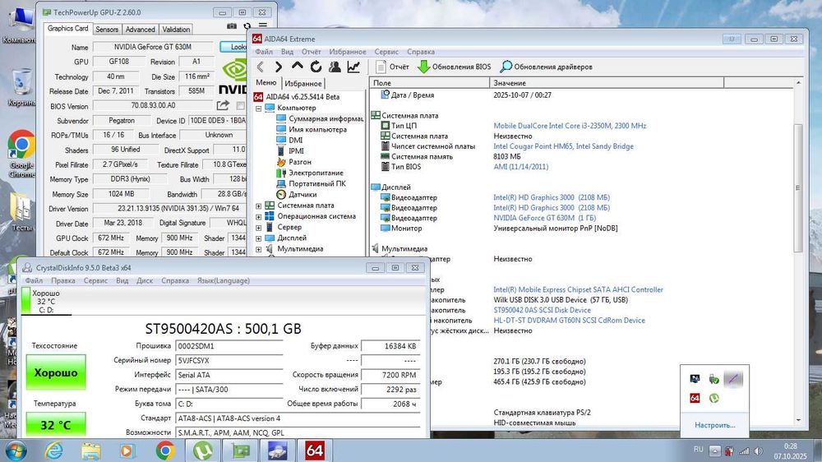Switch to the GPU-Z taskbar button
The image size is (822, 462).
tap(241, 450)
